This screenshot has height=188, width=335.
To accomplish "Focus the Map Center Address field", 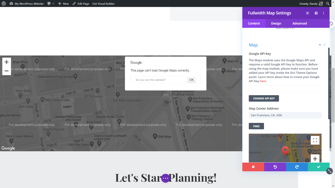I will [285, 115].
